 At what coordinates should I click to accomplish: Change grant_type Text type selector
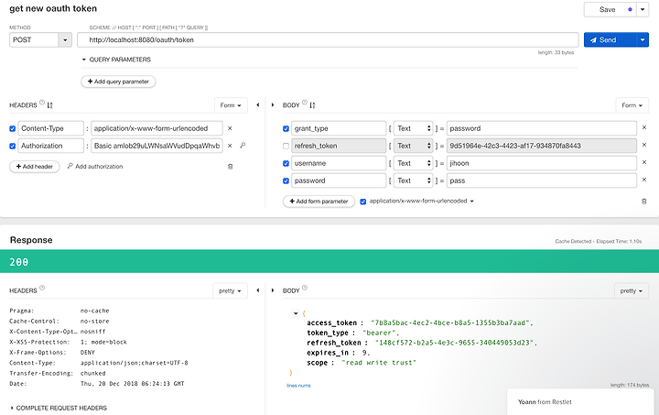pyautogui.click(x=414, y=128)
